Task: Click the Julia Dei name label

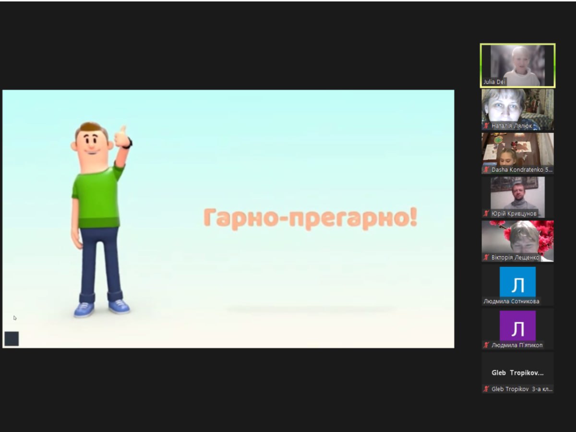Action: (494, 82)
